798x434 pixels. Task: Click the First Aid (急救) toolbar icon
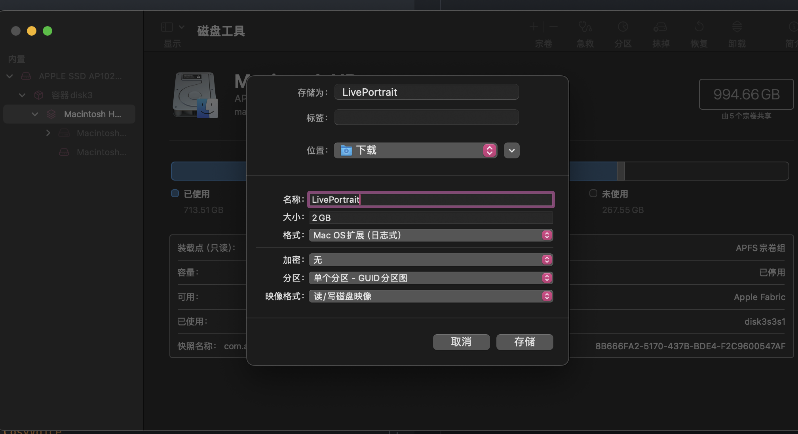click(585, 27)
